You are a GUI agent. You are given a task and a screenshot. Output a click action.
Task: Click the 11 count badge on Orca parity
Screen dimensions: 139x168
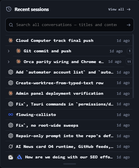tap(129, 62)
